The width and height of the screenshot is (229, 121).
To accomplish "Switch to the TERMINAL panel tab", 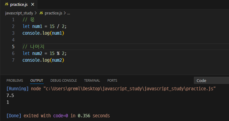I will (x=92, y=80).
